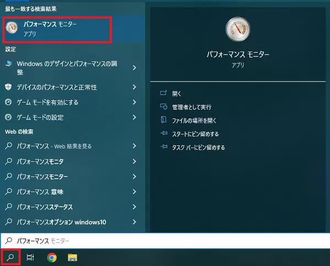The height and width of the screenshot is (266, 330).
Task: Click the monitor icon beside Windows のデザイン result
Action: pos(8,64)
